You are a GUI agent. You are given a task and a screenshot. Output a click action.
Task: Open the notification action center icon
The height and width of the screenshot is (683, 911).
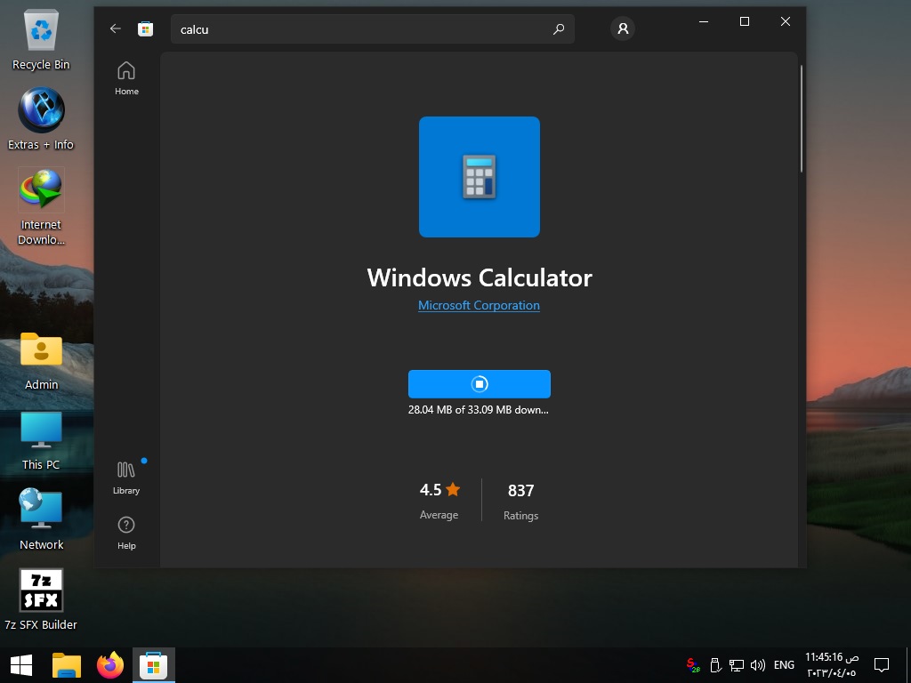pyautogui.click(x=882, y=665)
